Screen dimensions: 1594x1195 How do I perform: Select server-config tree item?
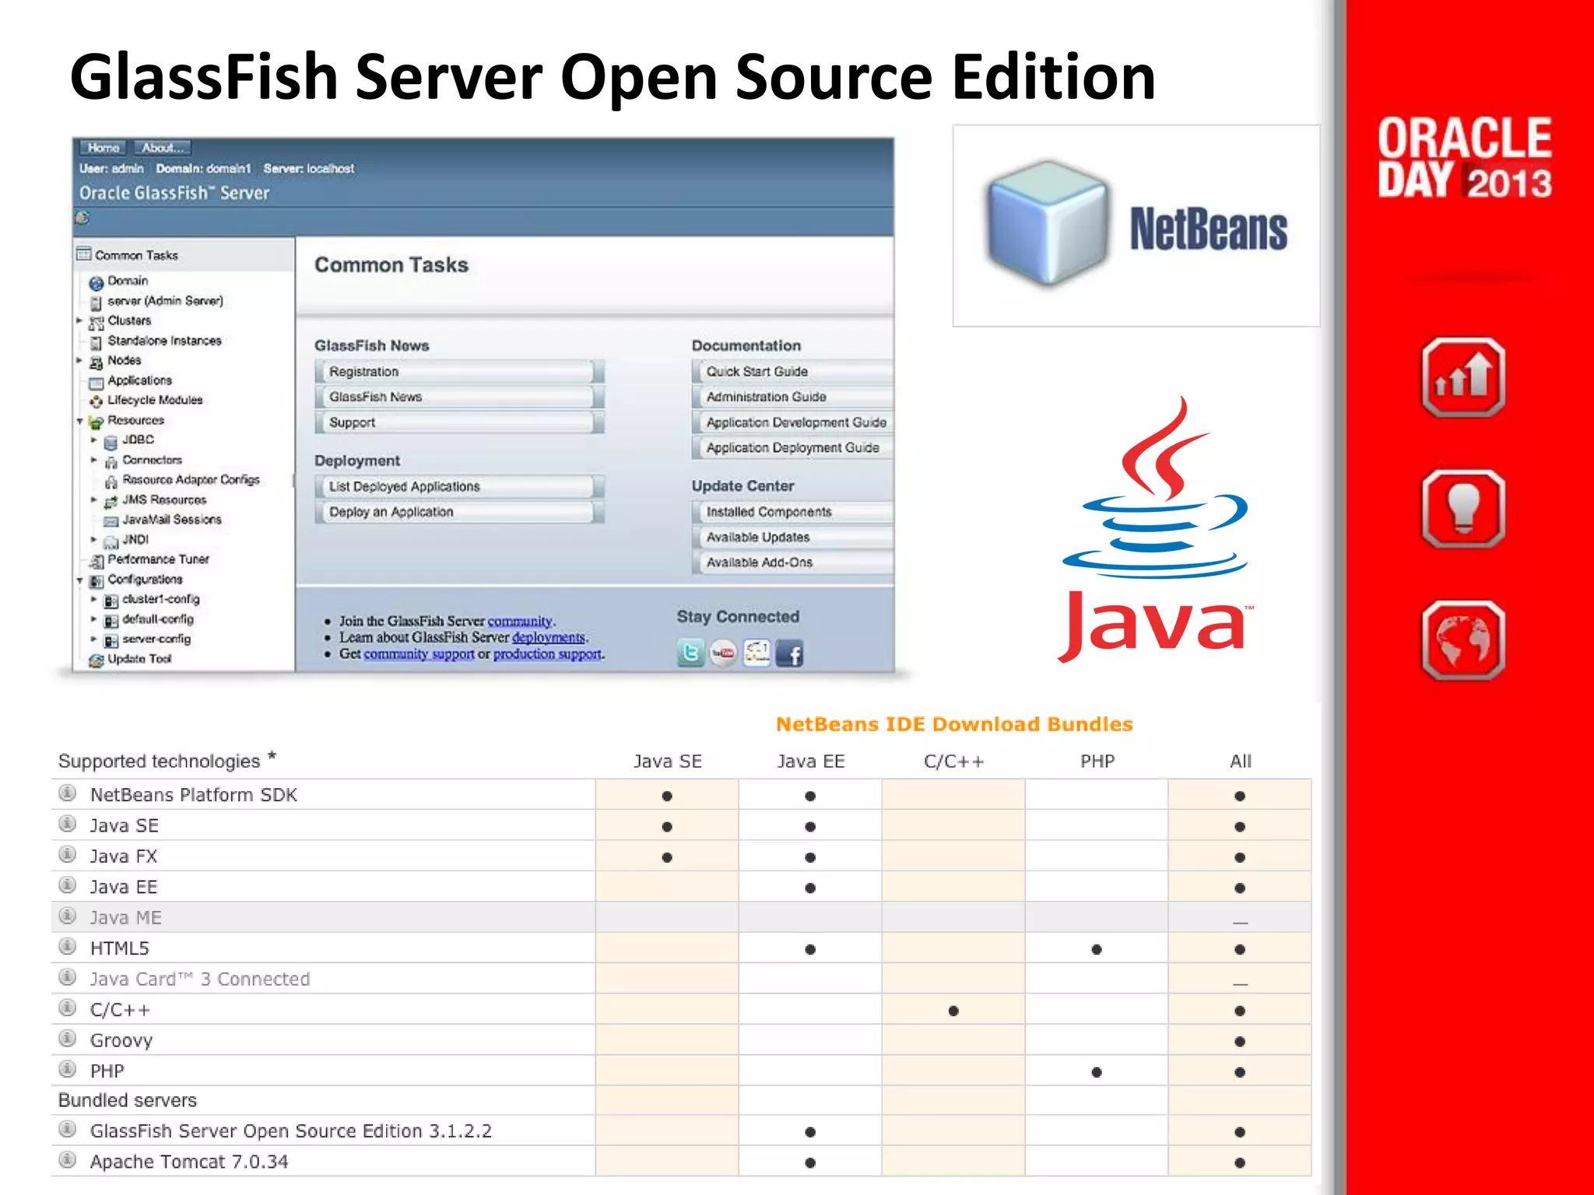tap(156, 639)
